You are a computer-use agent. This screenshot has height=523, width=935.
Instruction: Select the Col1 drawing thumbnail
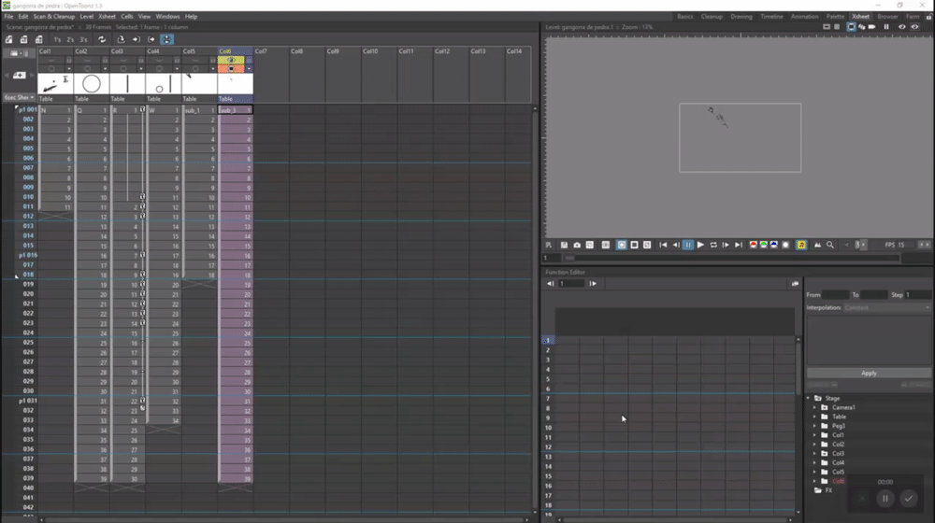[x=55, y=84]
